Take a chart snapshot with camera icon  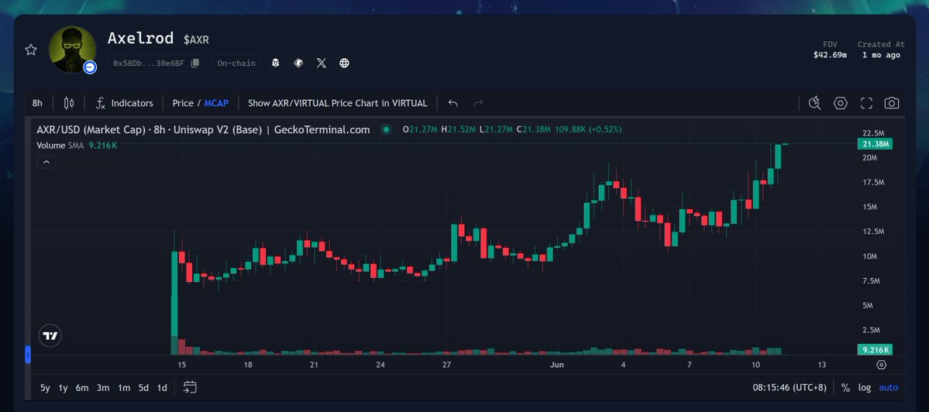click(892, 103)
